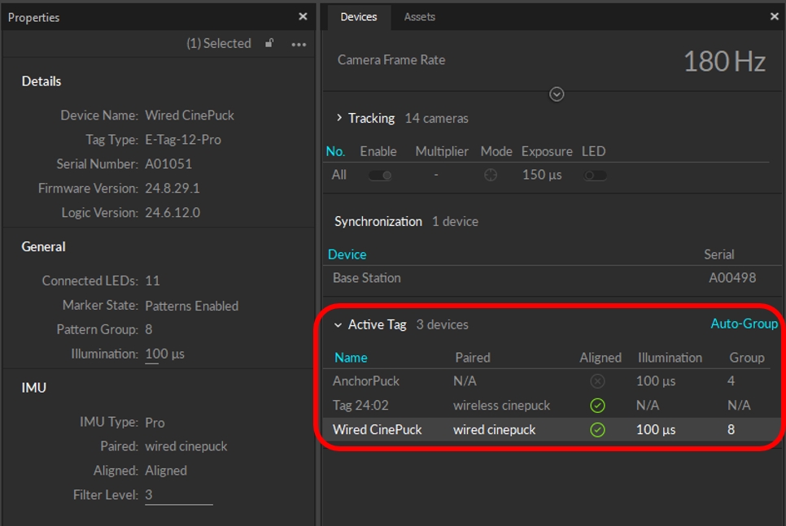786x526 pixels.
Task: Select the AnchorPuck row in Active Tag
Action: 366,380
